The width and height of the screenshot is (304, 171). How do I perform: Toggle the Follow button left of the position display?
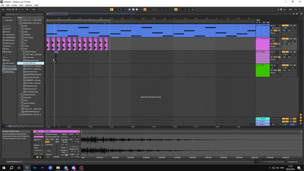coord(112,9)
